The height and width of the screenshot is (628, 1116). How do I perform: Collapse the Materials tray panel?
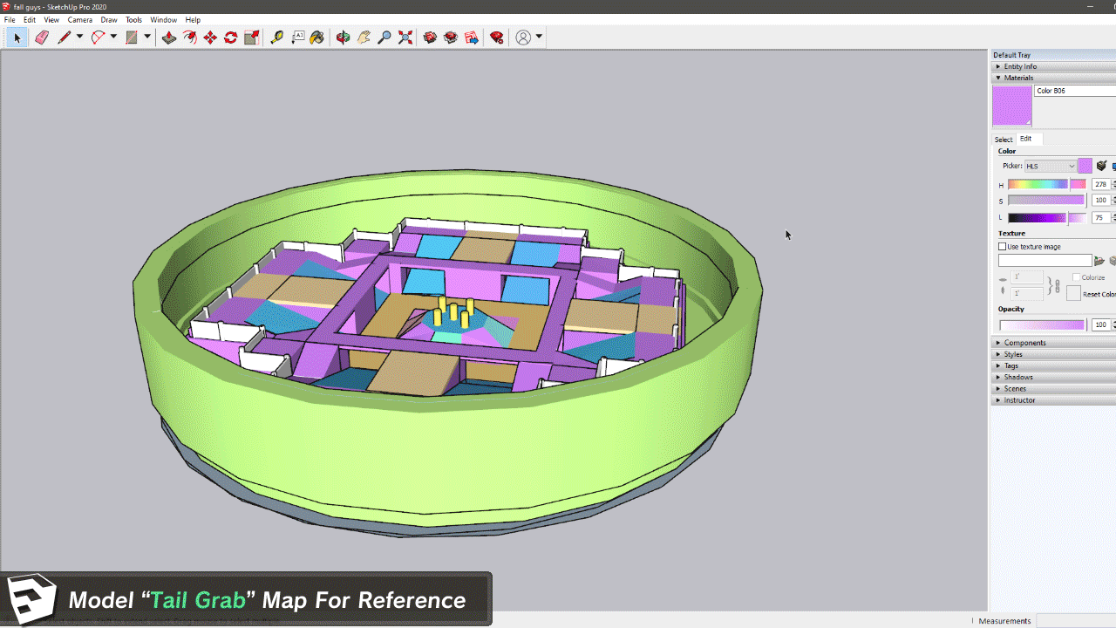[x=1017, y=78]
